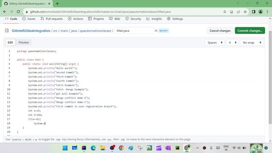Open the Security tab
The height and width of the screenshot is (153, 272).
pos(133,19)
